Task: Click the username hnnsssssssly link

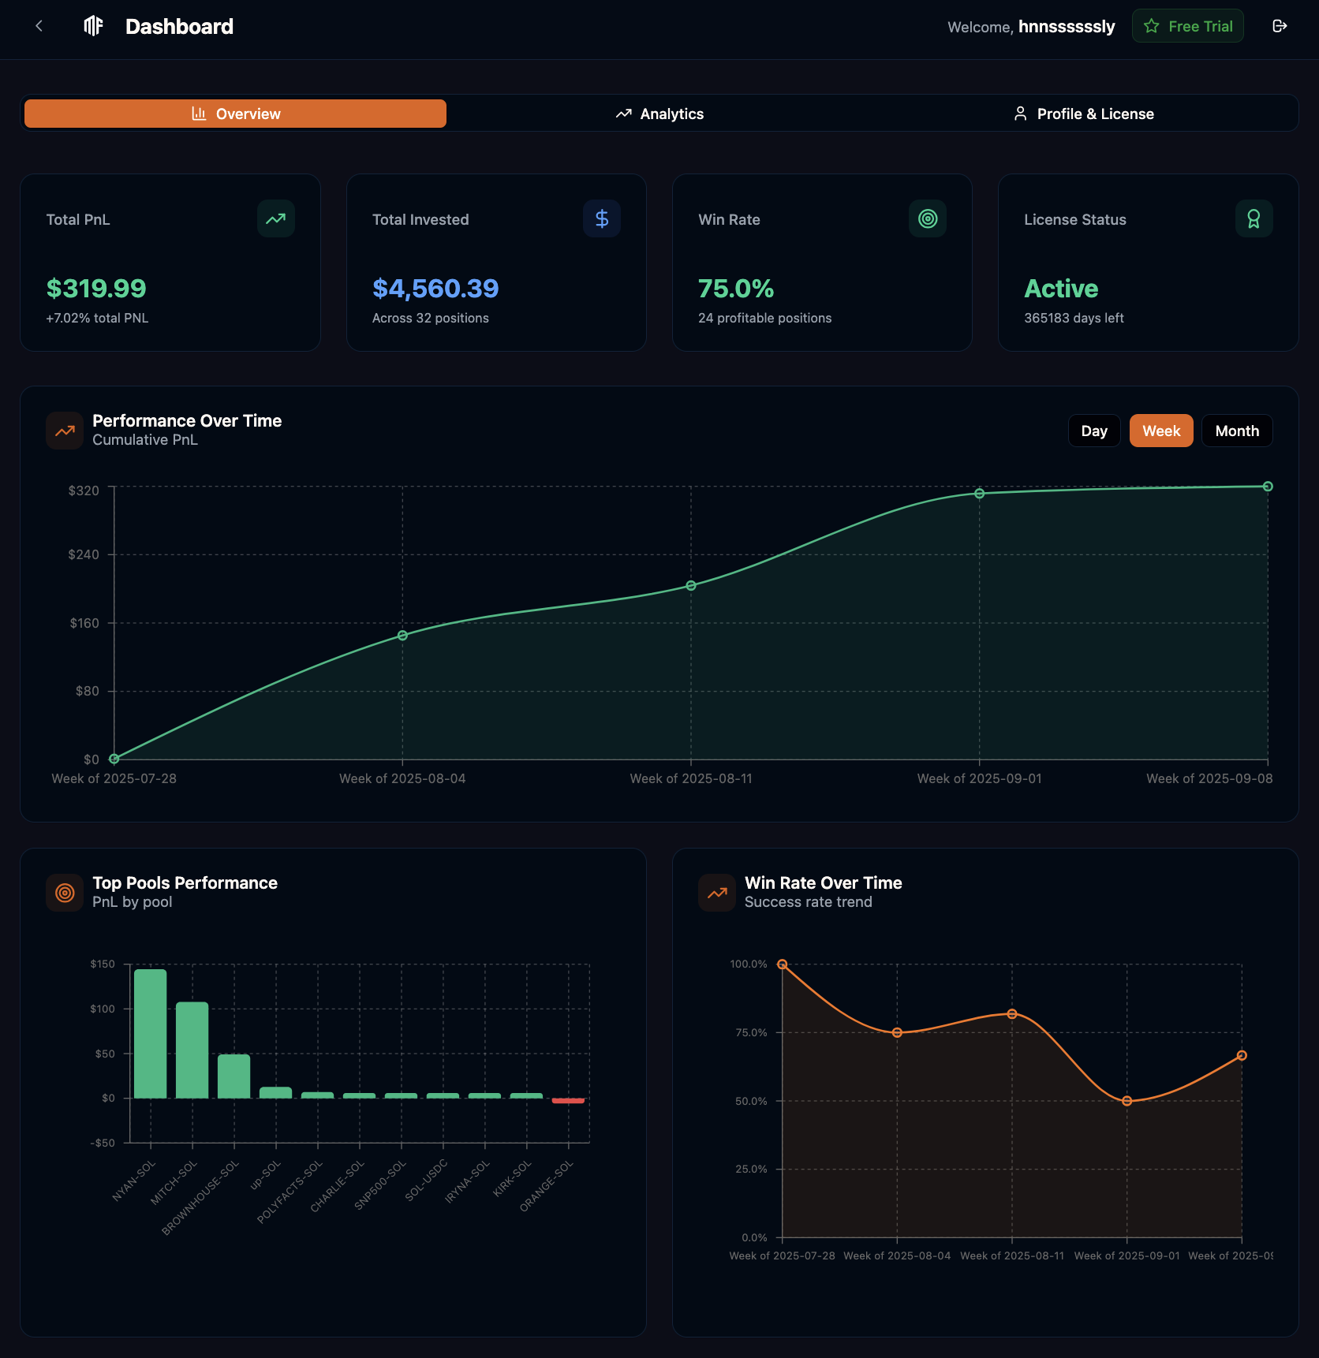Action: (1066, 26)
